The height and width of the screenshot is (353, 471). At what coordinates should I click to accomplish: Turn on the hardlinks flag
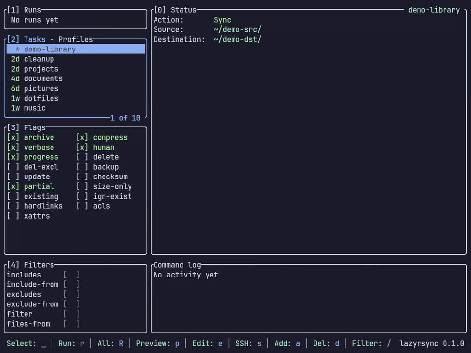pos(13,206)
